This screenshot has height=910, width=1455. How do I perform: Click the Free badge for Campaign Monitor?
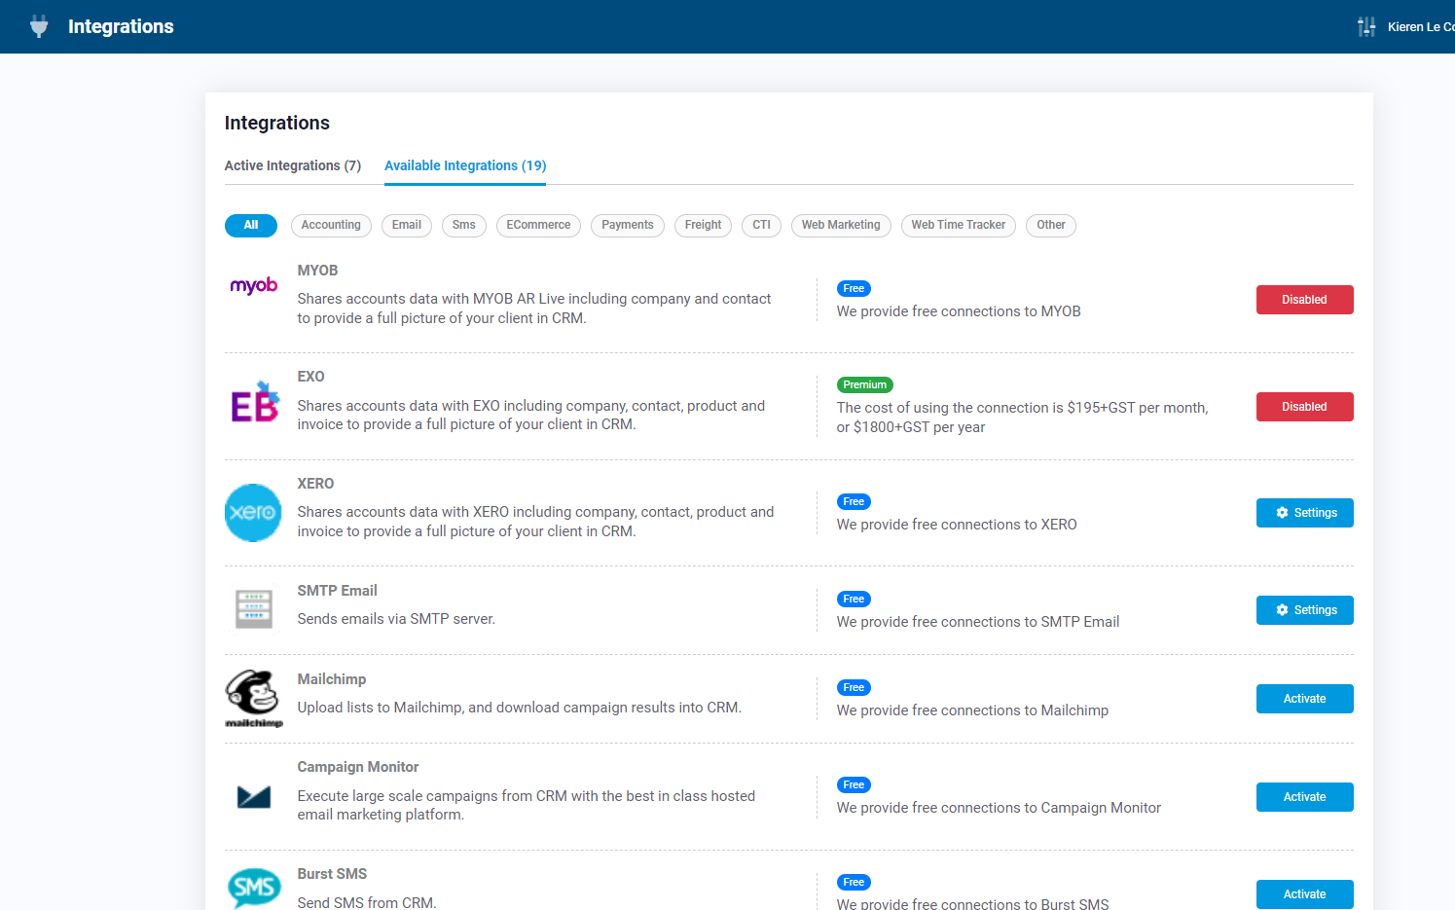coord(854,785)
